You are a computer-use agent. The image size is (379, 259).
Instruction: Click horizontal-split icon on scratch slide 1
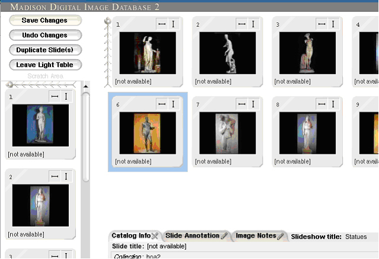[55, 96]
